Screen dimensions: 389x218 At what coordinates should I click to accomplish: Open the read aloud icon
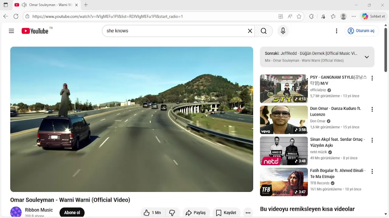(290, 16)
